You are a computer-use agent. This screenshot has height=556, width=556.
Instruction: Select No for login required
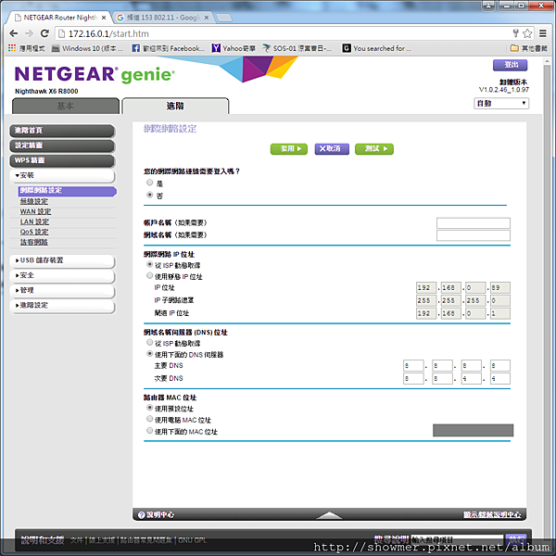pyautogui.click(x=149, y=195)
